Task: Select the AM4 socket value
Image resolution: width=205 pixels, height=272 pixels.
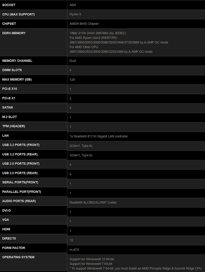Action: 73,5
